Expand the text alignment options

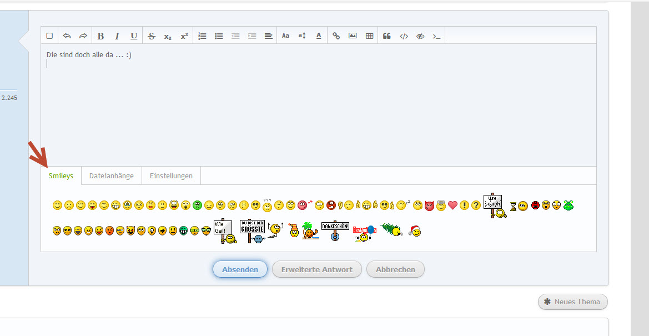tap(269, 36)
